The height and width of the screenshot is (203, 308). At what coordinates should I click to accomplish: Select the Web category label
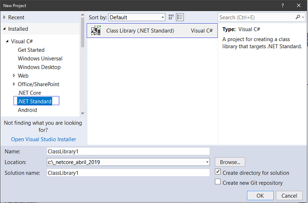(23, 76)
